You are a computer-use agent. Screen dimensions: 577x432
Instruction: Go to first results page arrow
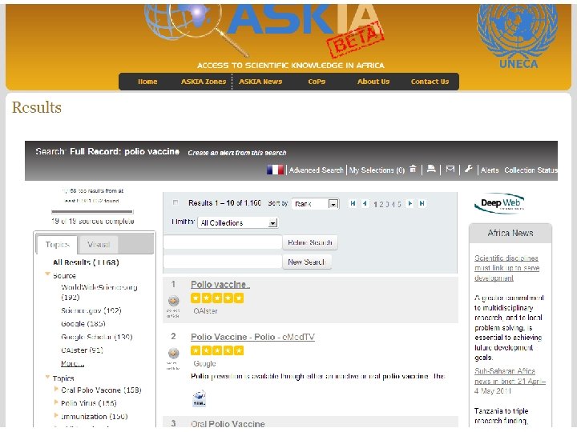(x=353, y=203)
